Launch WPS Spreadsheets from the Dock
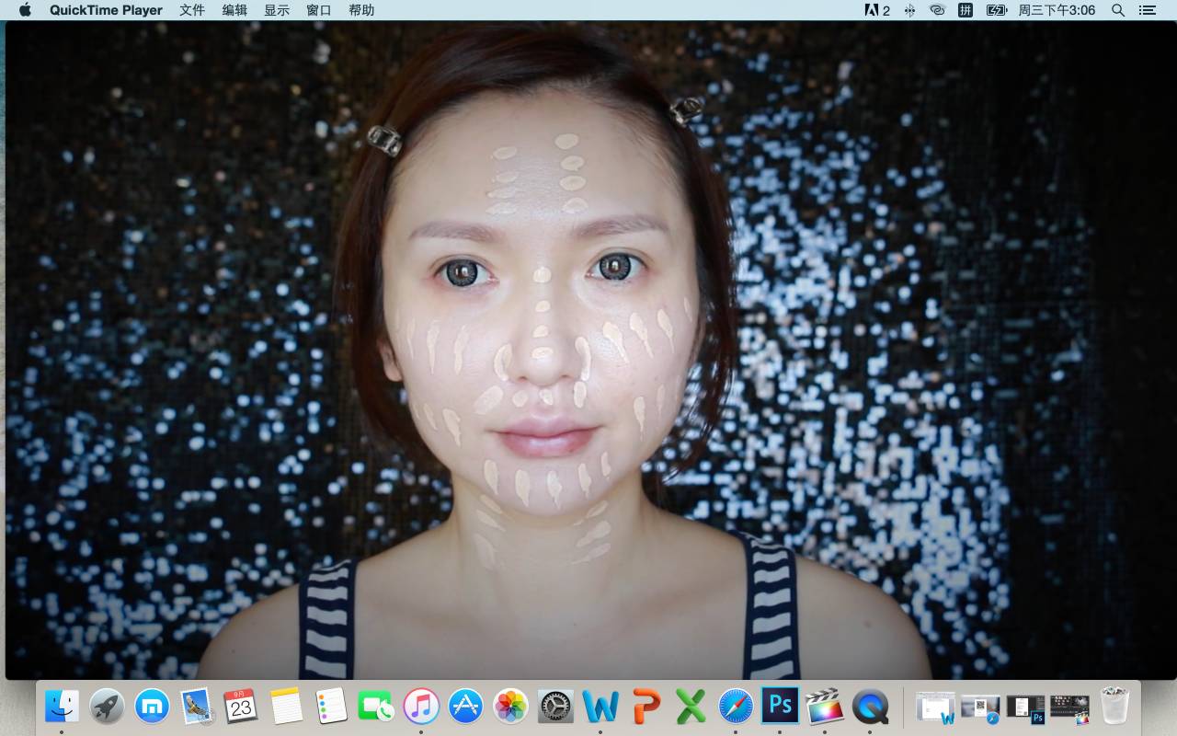Image resolution: width=1177 pixels, height=736 pixels. pyautogui.click(x=691, y=707)
